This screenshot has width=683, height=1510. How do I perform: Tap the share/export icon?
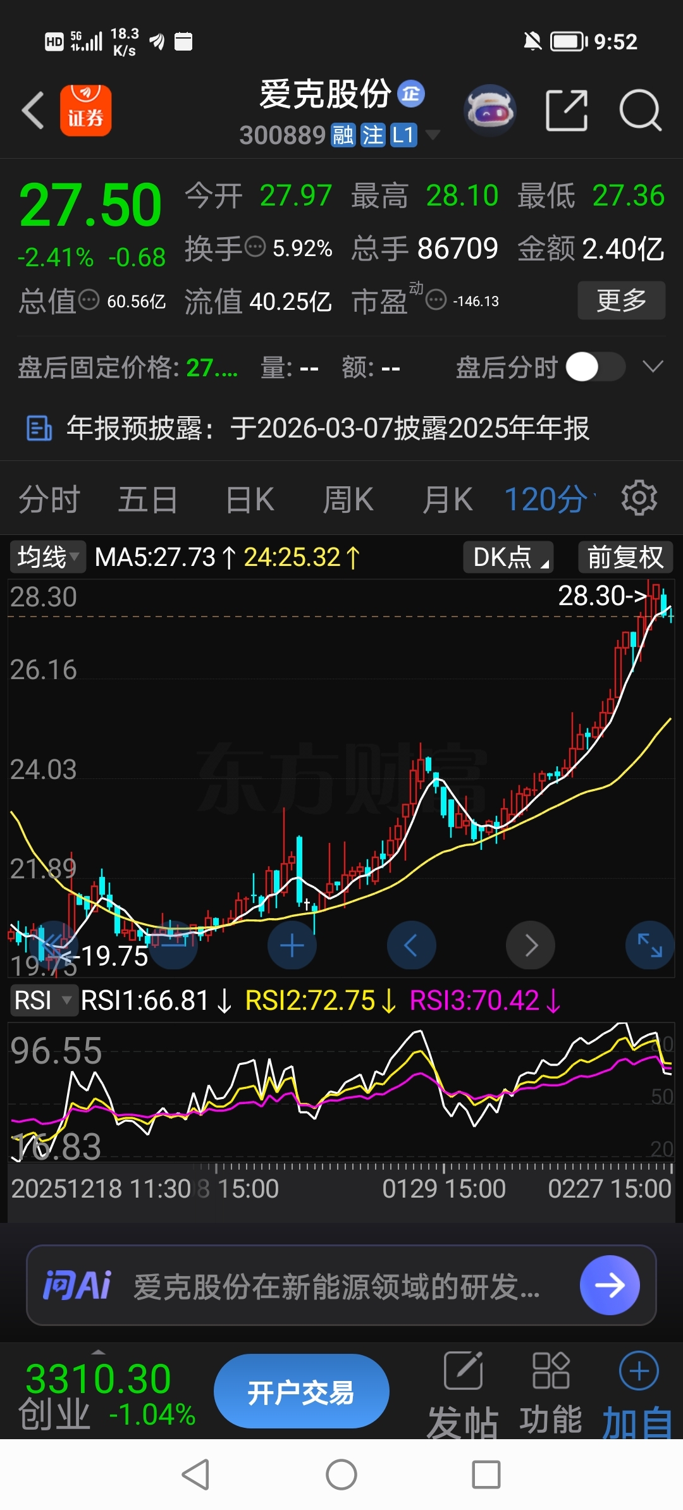[567, 111]
